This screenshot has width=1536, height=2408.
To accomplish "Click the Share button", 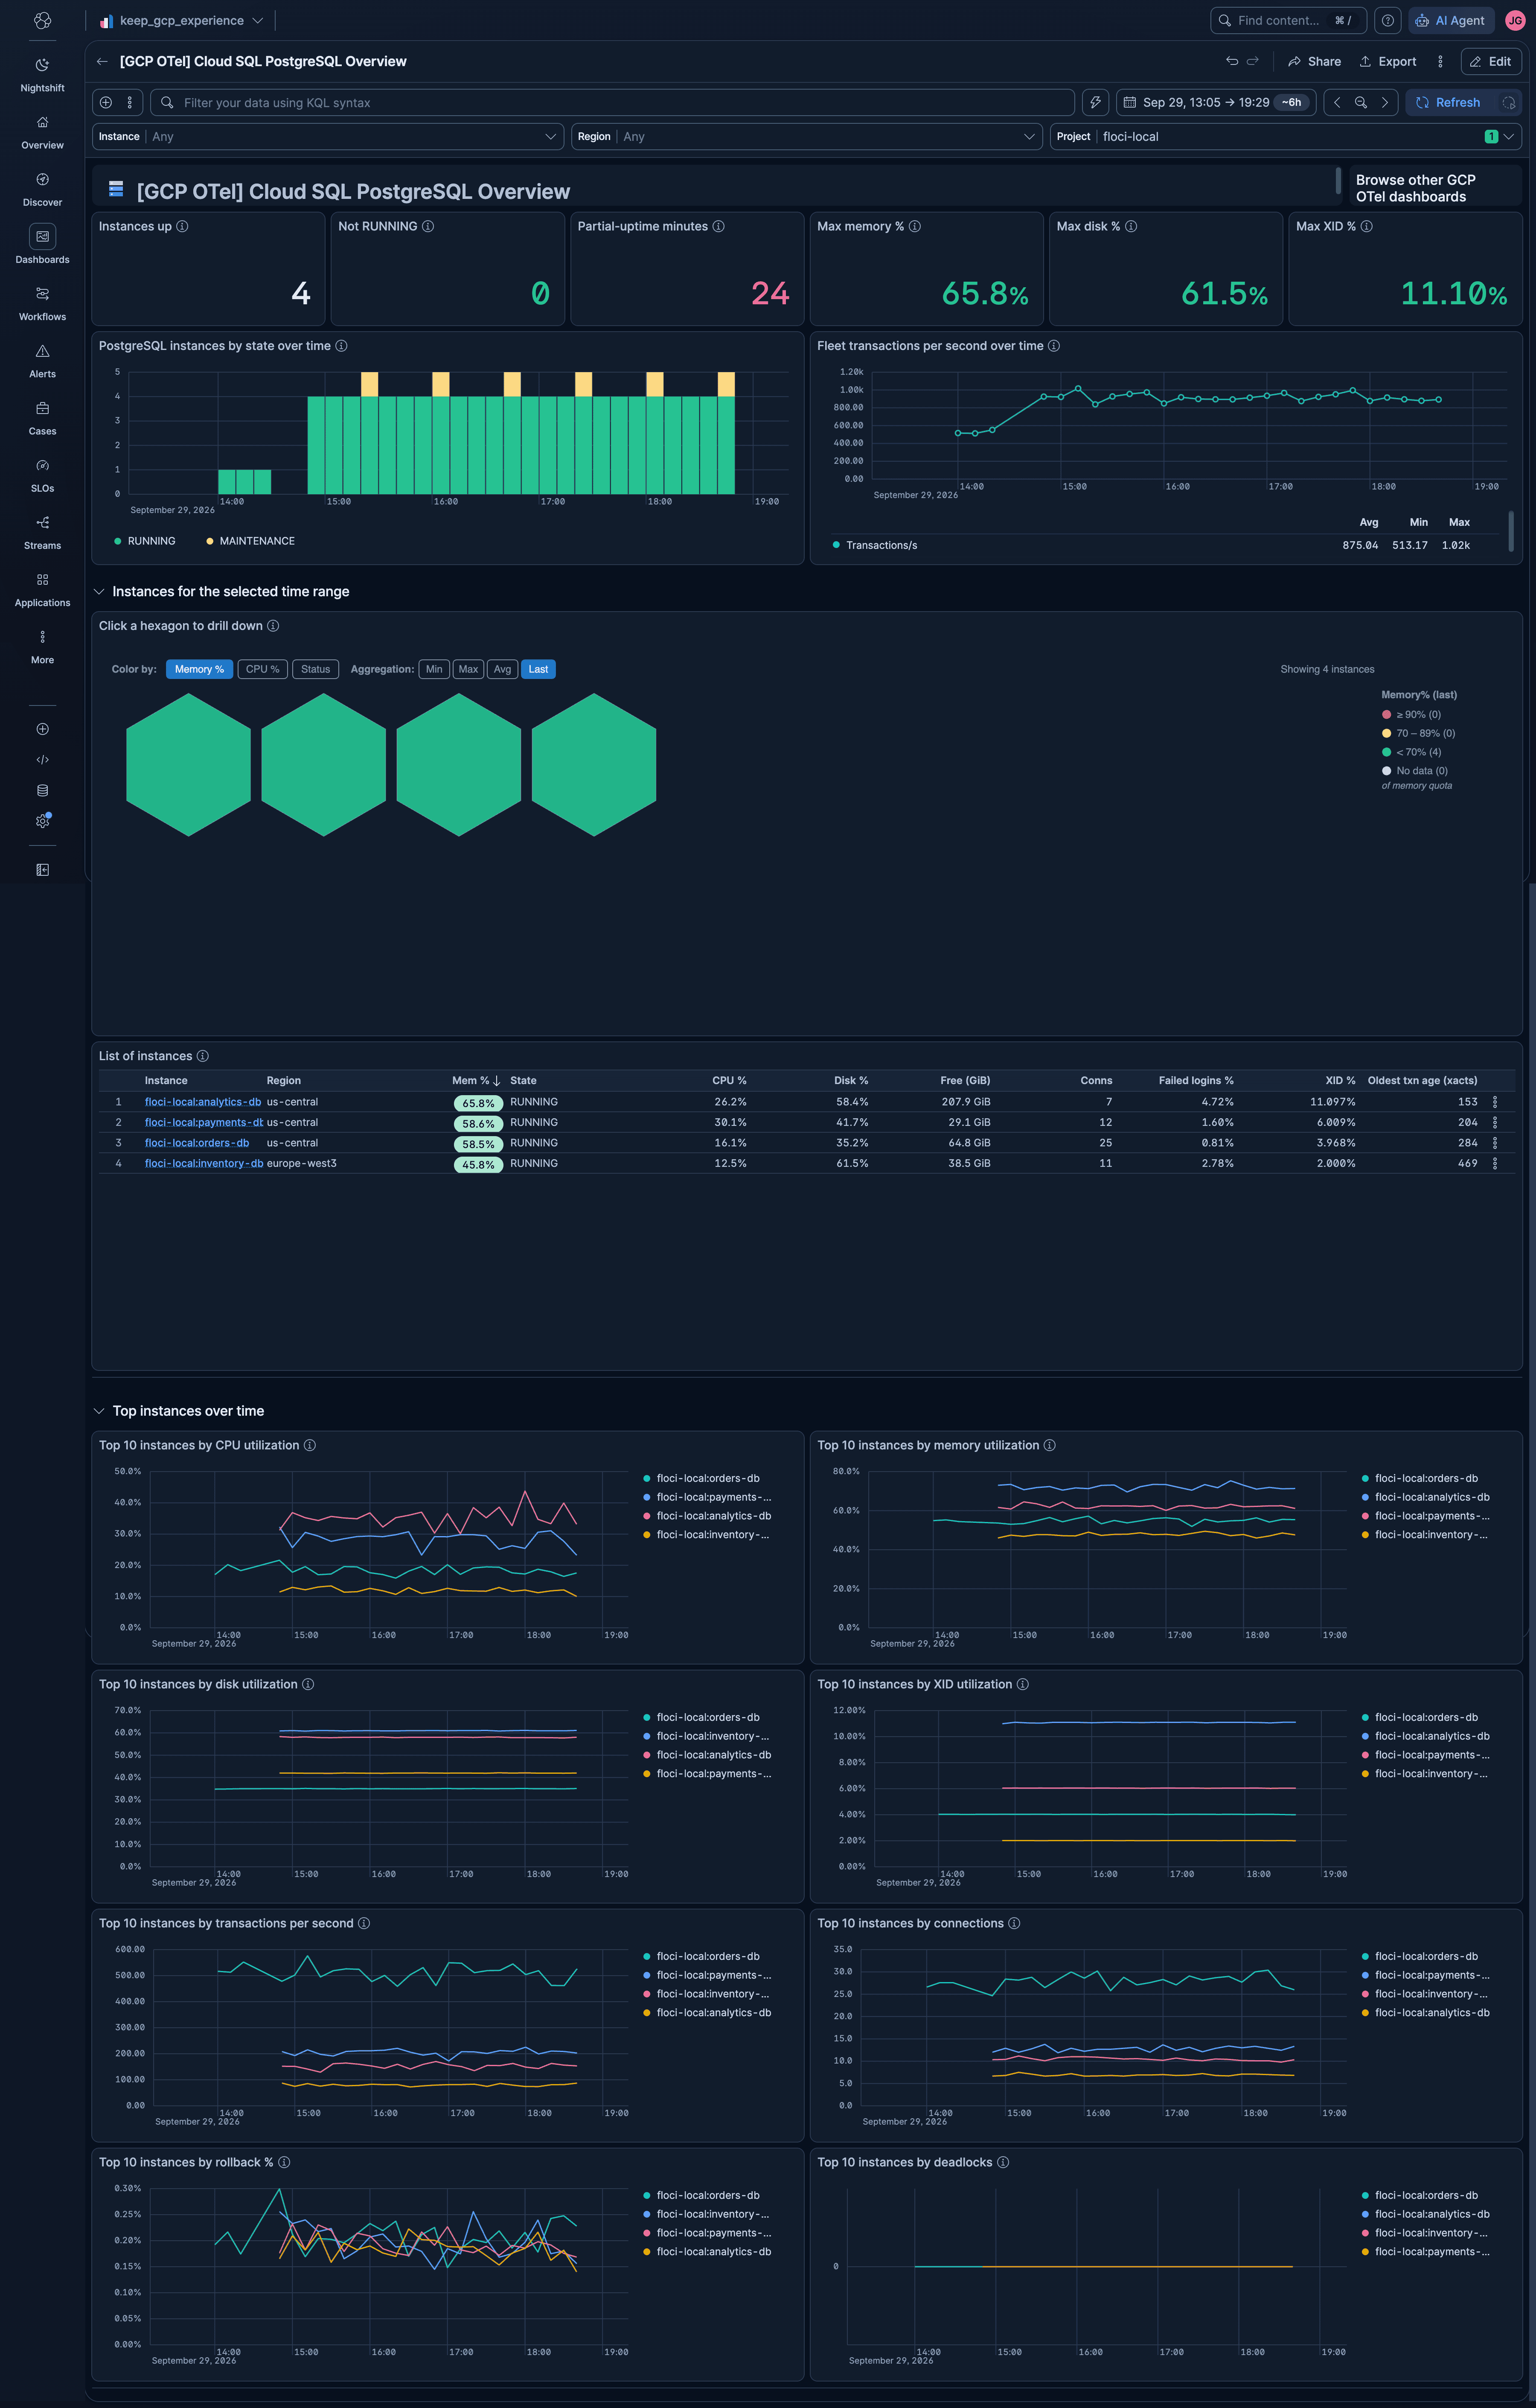I will point(1315,61).
